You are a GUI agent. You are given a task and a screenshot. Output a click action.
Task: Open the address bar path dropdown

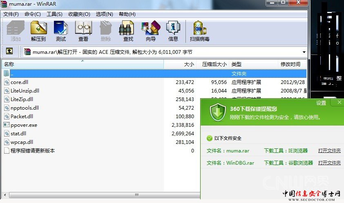[x=304, y=52]
